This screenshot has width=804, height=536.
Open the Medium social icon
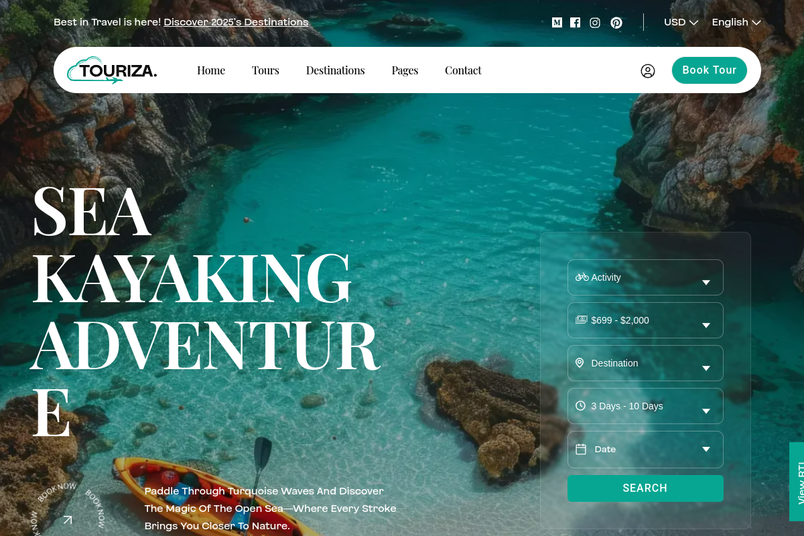[557, 22]
